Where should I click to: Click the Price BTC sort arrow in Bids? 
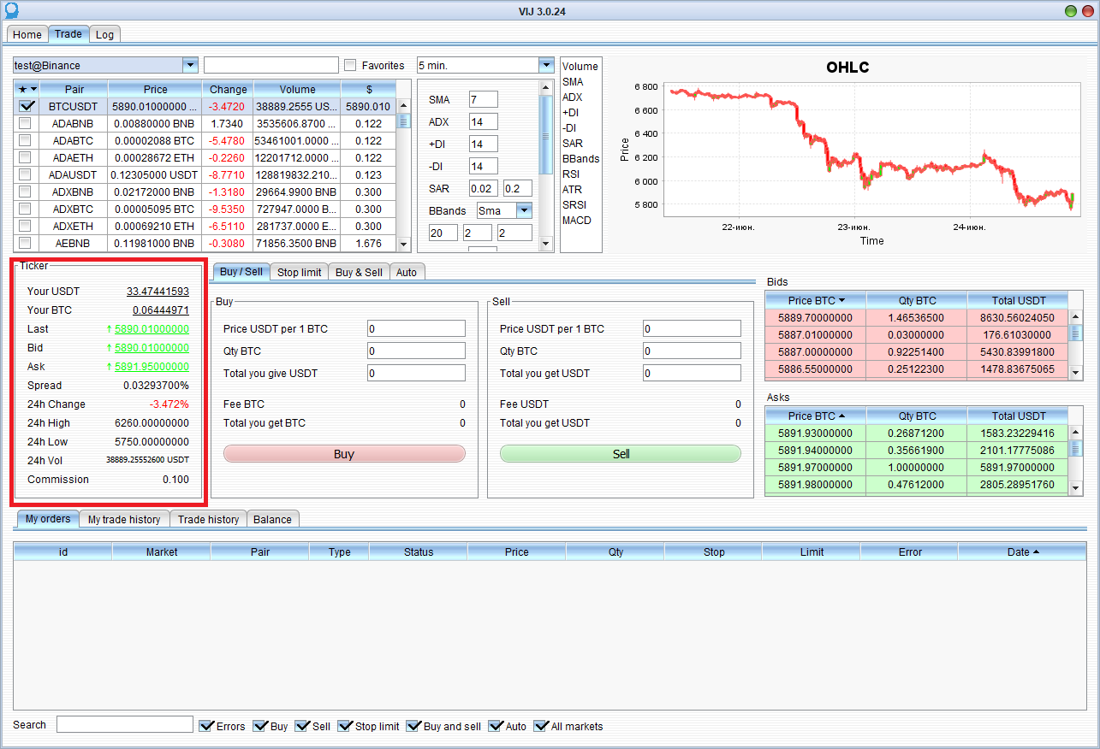click(841, 300)
